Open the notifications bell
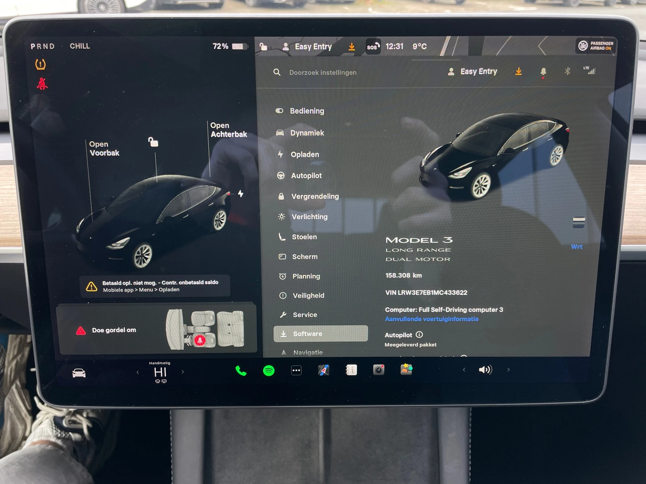This screenshot has width=646, height=484. [x=543, y=72]
